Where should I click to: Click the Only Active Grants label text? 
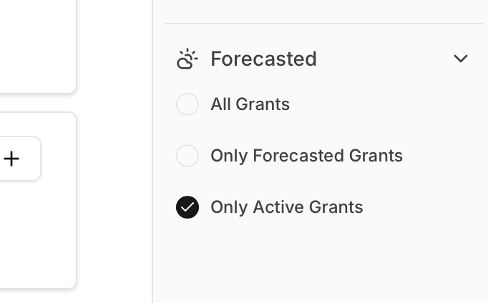coord(286,207)
